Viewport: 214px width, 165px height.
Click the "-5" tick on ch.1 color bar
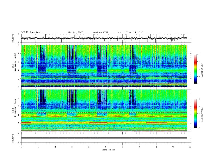coord(199,69)
